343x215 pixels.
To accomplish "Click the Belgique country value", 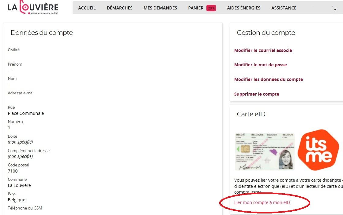I will (x=17, y=200).
